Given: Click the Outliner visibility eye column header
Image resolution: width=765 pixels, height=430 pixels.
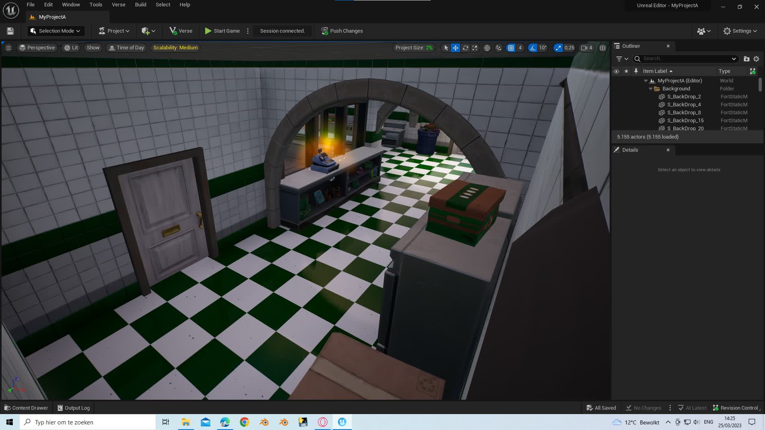Looking at the screenshot, I should [x=616, y=71].
